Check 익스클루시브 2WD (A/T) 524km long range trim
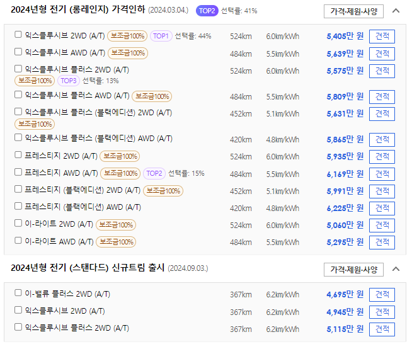Screen dimensions: 412x349 pos(18,35)
